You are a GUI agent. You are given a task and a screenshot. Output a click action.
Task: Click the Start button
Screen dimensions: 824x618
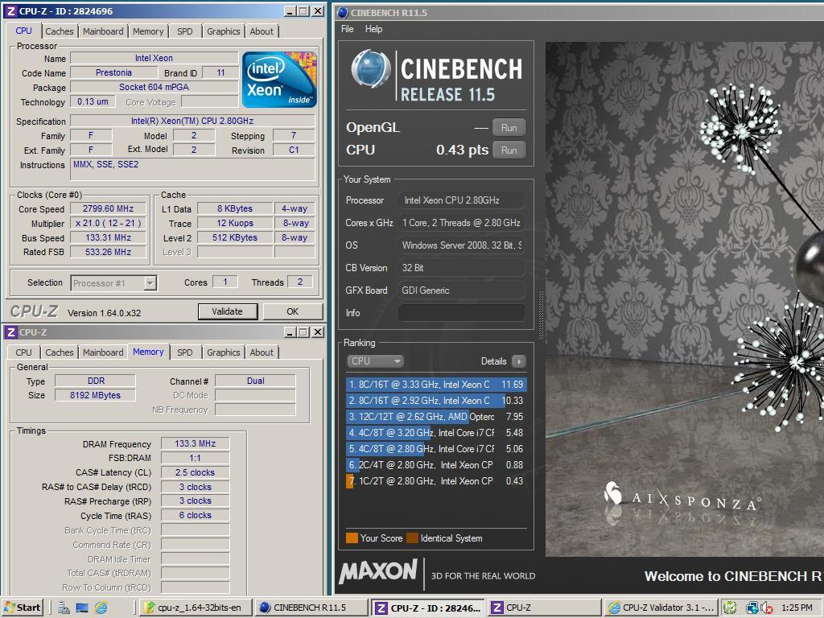pos(22,608)
